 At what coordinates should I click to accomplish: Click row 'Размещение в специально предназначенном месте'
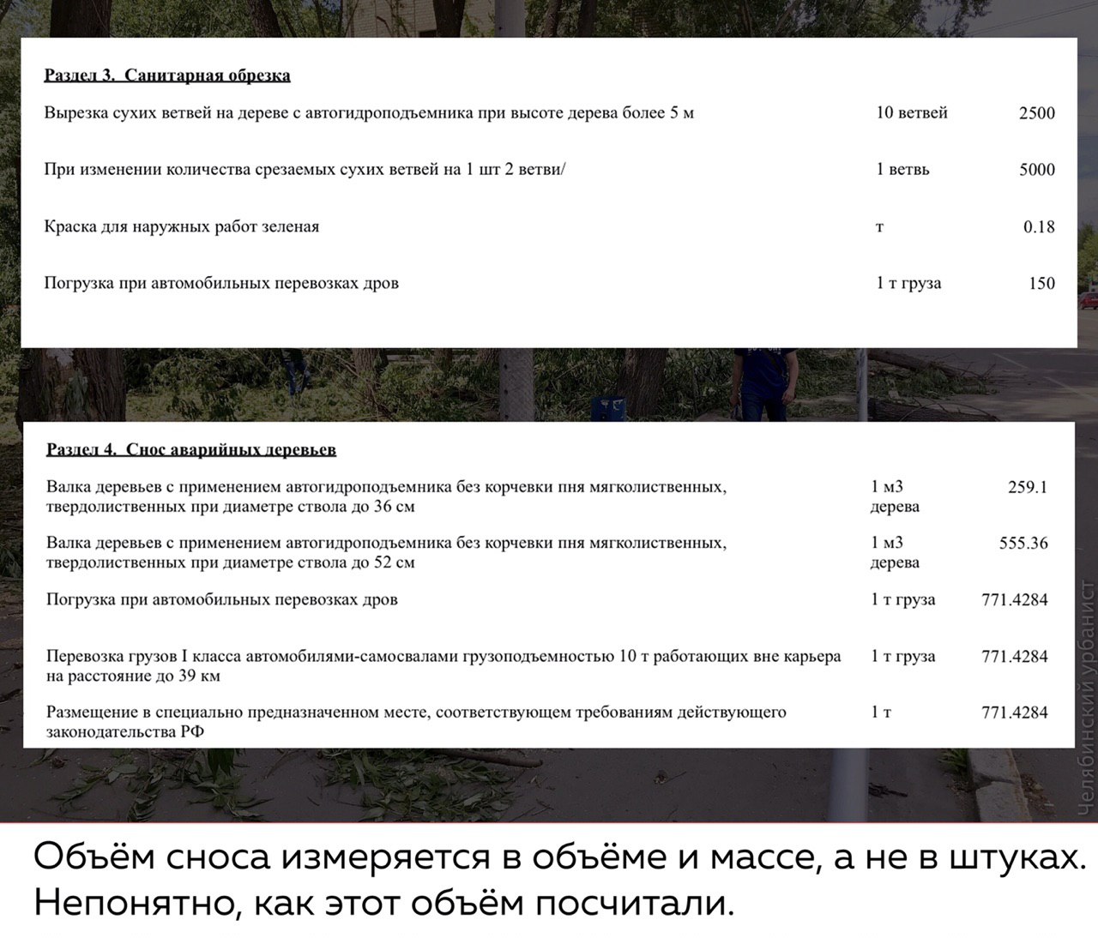547,722
